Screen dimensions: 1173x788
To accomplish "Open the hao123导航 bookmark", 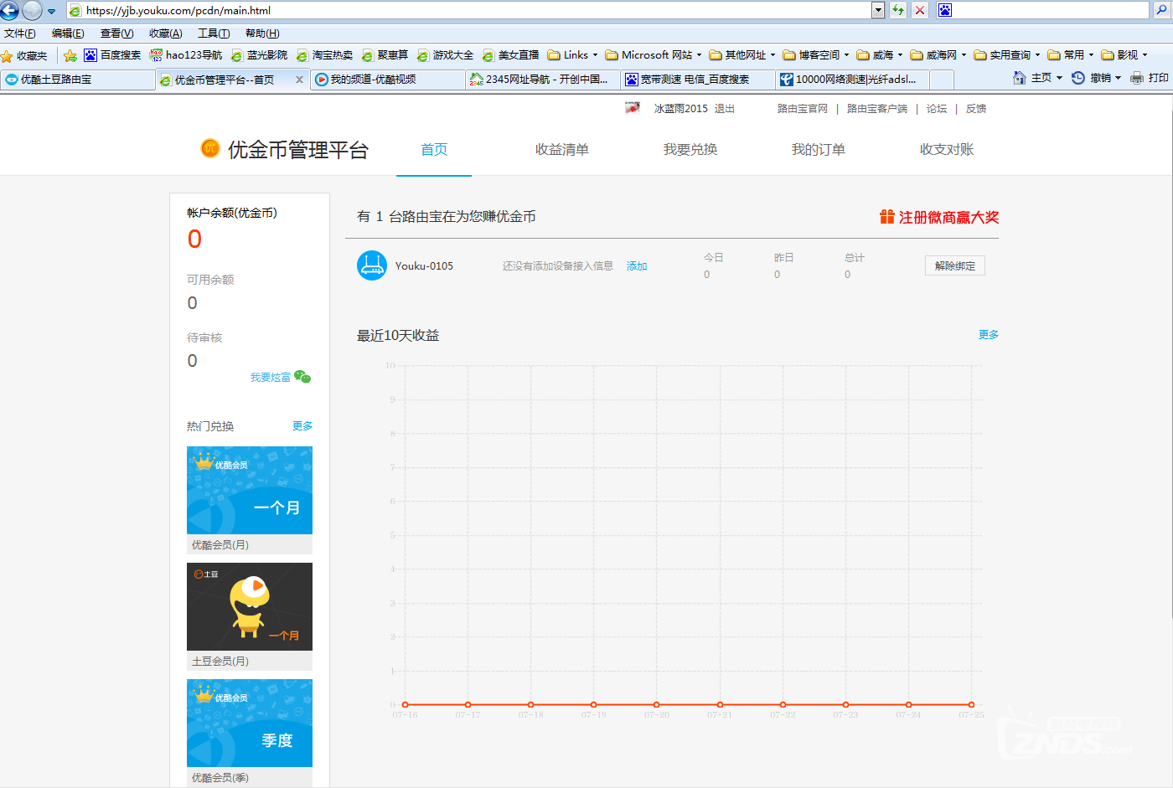I will 186,55.
